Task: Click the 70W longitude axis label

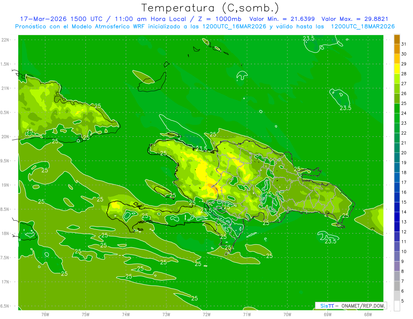Action: click(287, 315)
